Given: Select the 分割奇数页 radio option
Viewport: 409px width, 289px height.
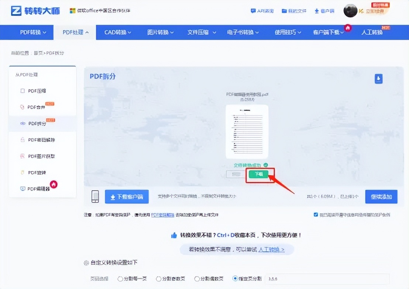Looking at the screenshot, I should point(159,279).
